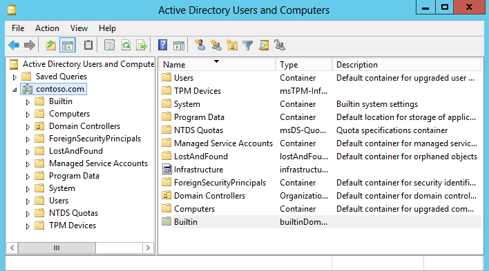Click the msTPM-Inf... type cell
489x271 pixels.
(303, 91)
